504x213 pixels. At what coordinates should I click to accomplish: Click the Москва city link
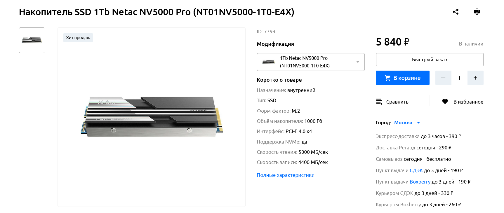pos(403,123)
